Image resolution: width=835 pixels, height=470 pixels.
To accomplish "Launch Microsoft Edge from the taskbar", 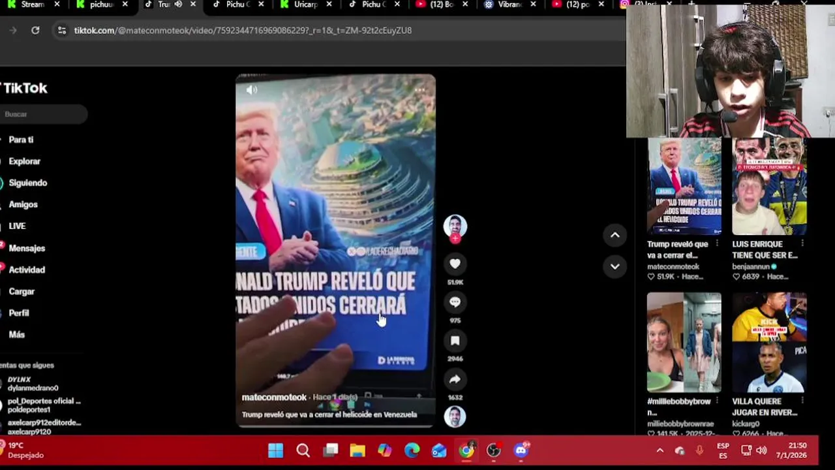I will tap(412, 450).
